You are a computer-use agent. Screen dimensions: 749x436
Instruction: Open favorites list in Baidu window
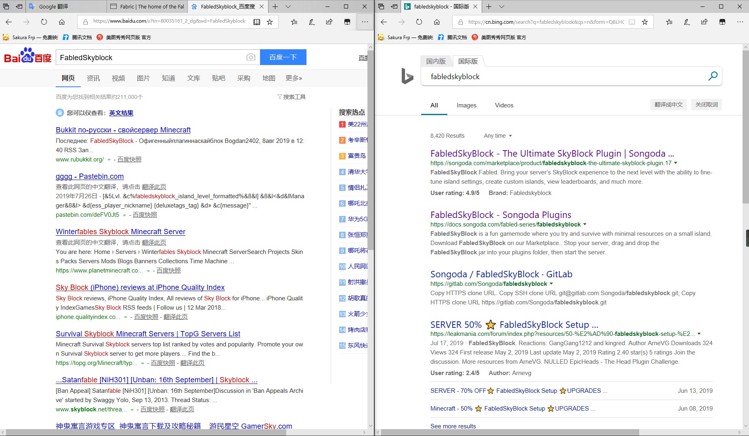(x=294, y=22)
